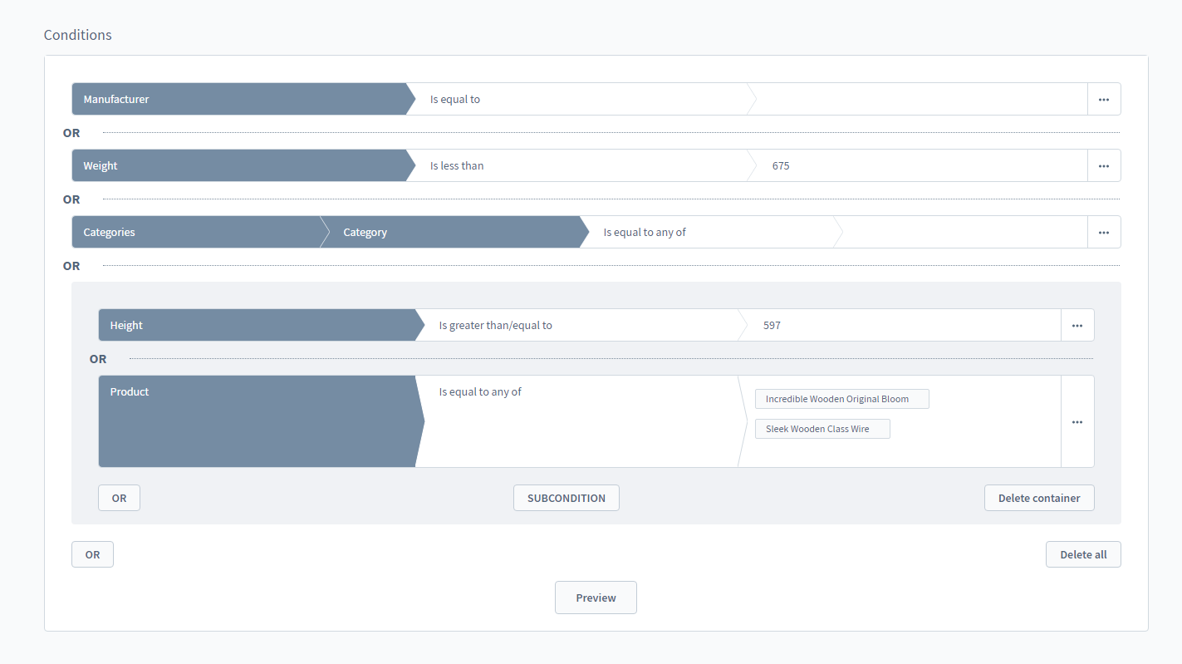The height and width of the screenshot is (664, 1182).
Task: Click the bottom OR button to add a condition
Action: pos(92,553)
